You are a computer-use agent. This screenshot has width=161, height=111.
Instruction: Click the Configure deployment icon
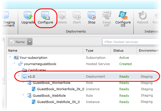tap(45, 15)
